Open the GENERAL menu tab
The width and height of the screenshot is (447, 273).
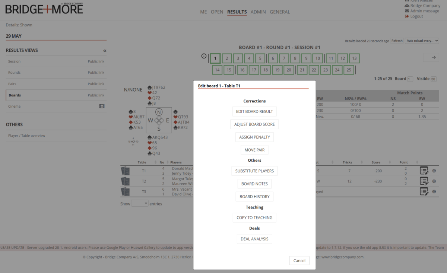[x=280, y=12]
